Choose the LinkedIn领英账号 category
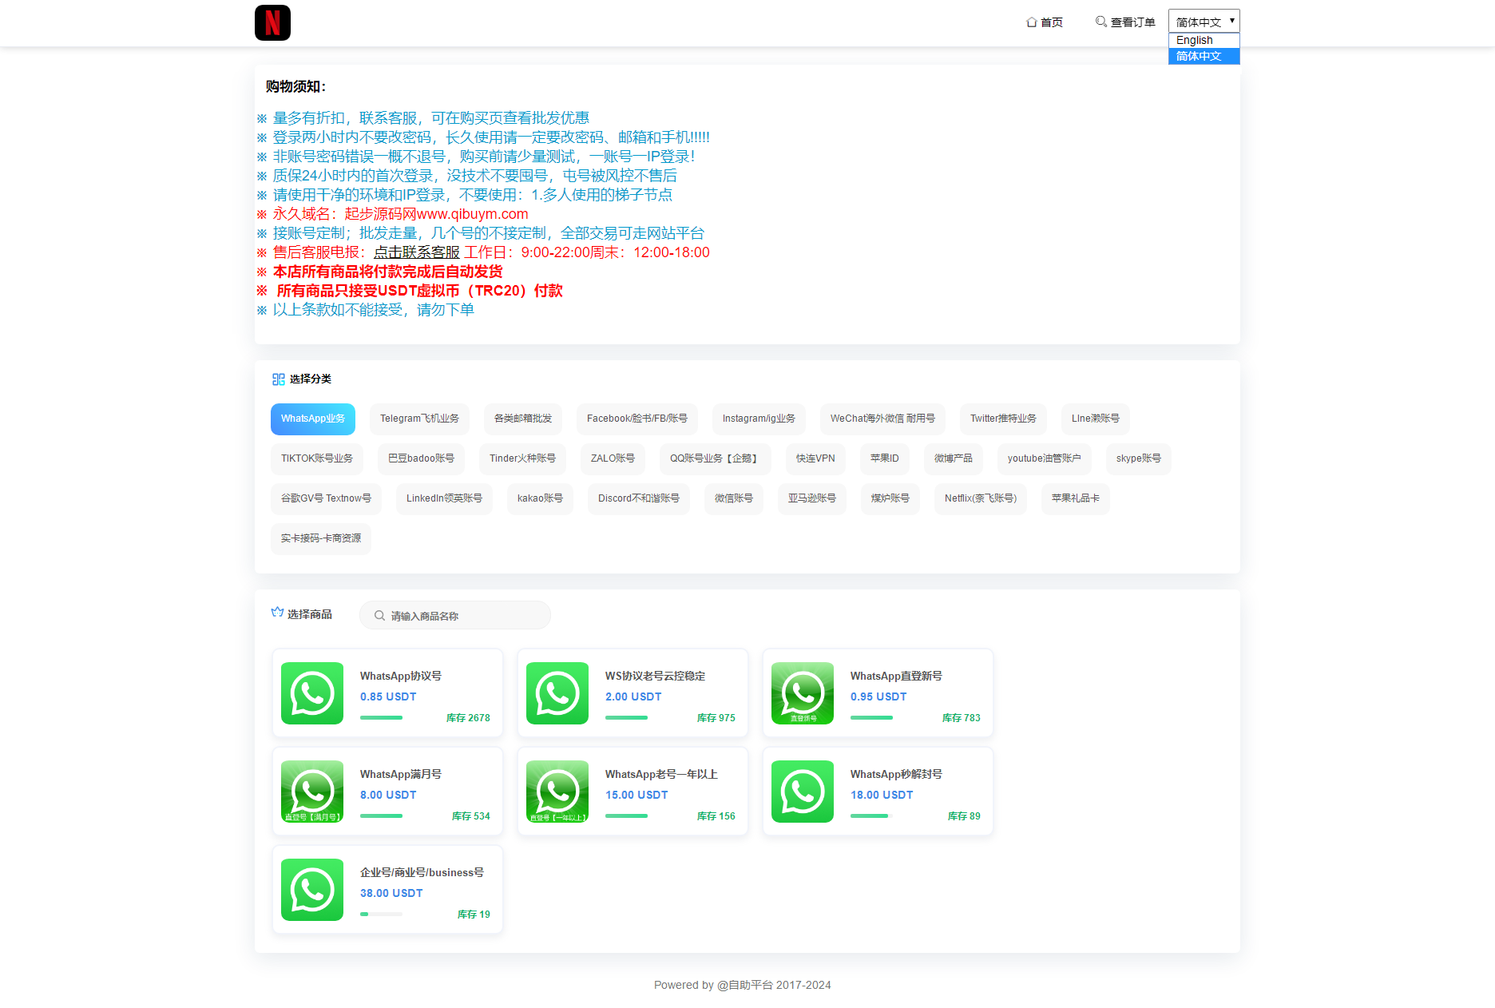This screenshot has width=1495, height=1008. [444, 499]
